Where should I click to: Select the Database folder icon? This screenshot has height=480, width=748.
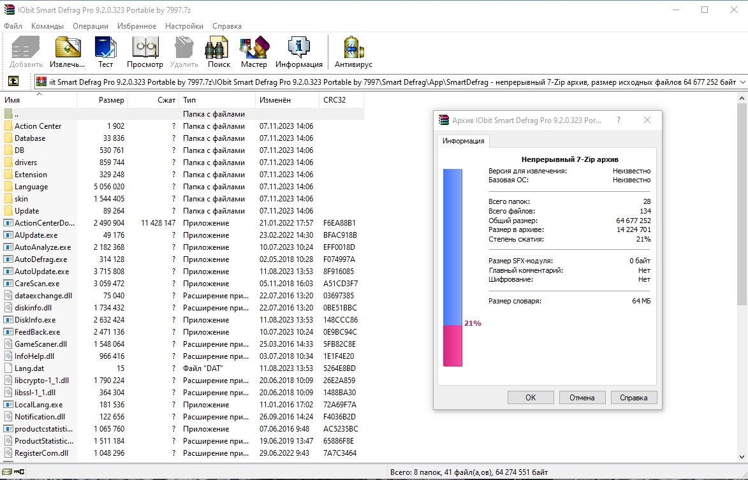[x=8, y=138]
